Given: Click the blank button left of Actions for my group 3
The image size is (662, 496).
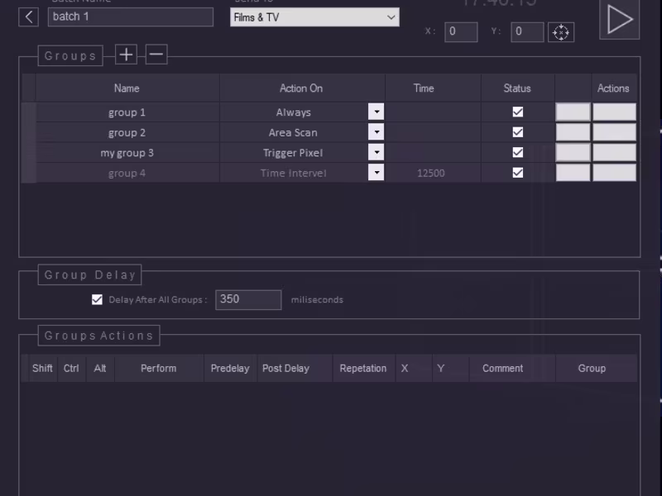Looking at the screenshot, I should tap(573, 152).
